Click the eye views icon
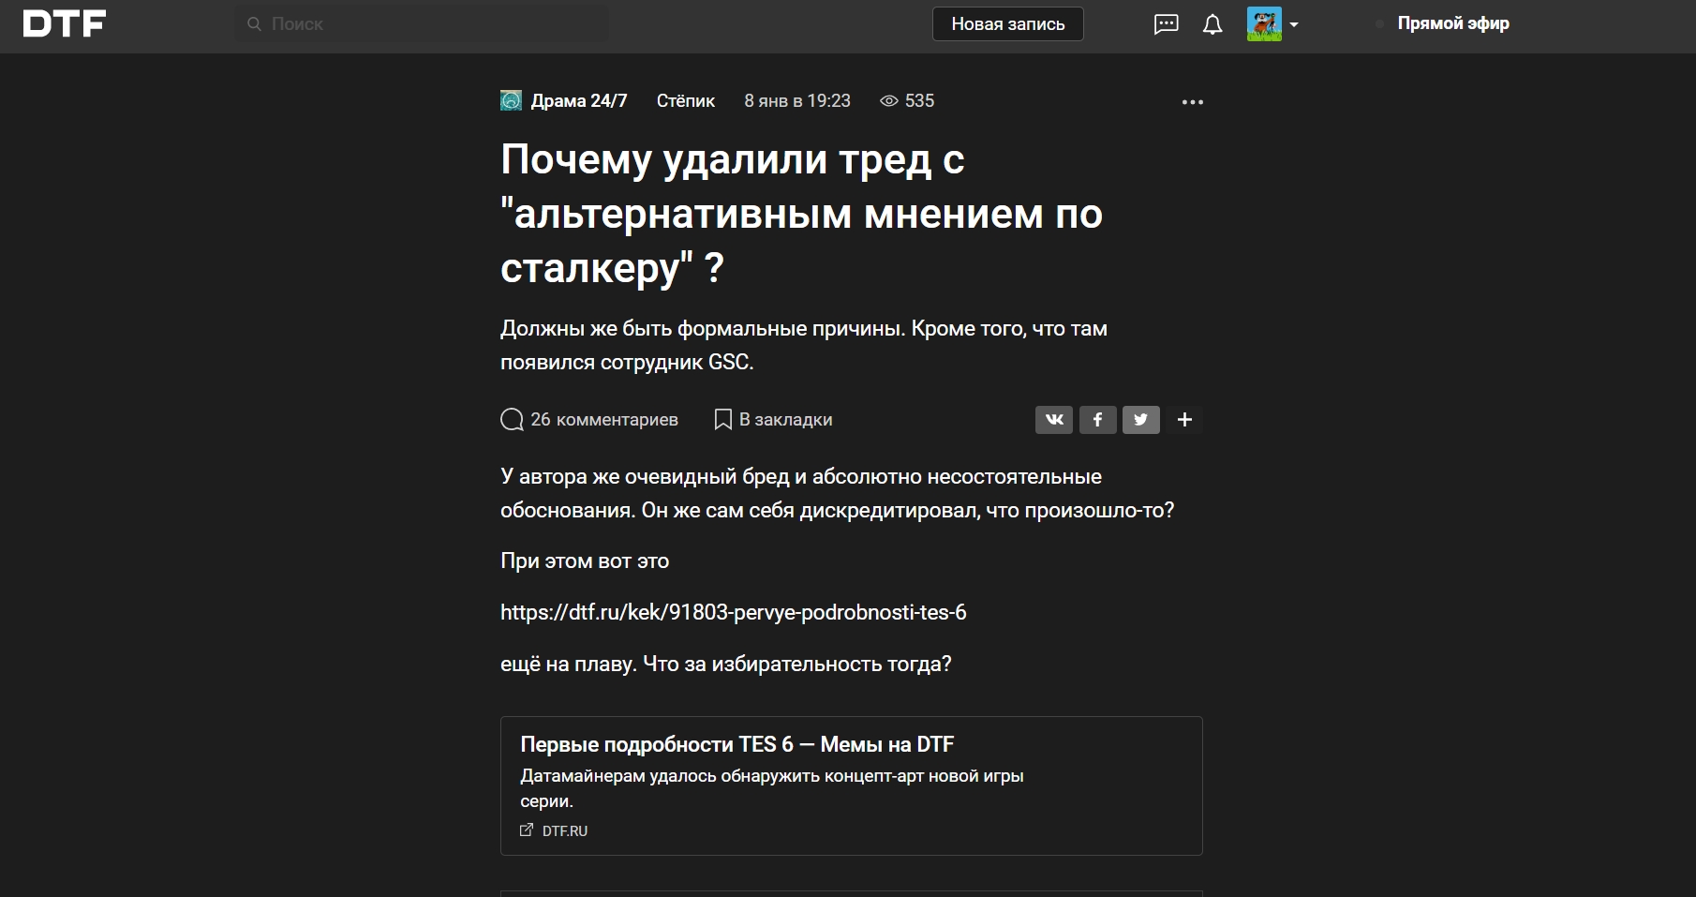The image size is (1696, 897). [889, 101]
